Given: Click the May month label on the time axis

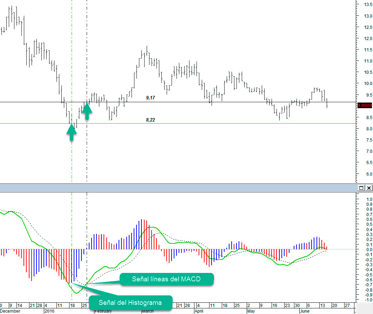Looking at the screenshot, I should [x=251, y=311].
